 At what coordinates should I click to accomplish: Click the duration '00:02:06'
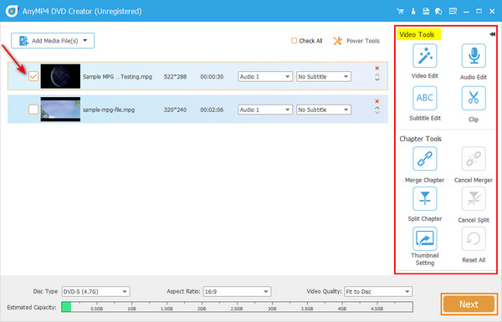coord(212,110)
